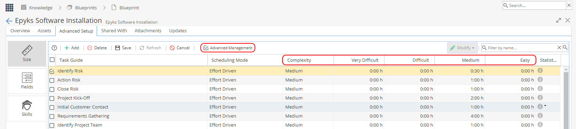
Task: Open the app launcher grid icon
Action: coord(9,7)
